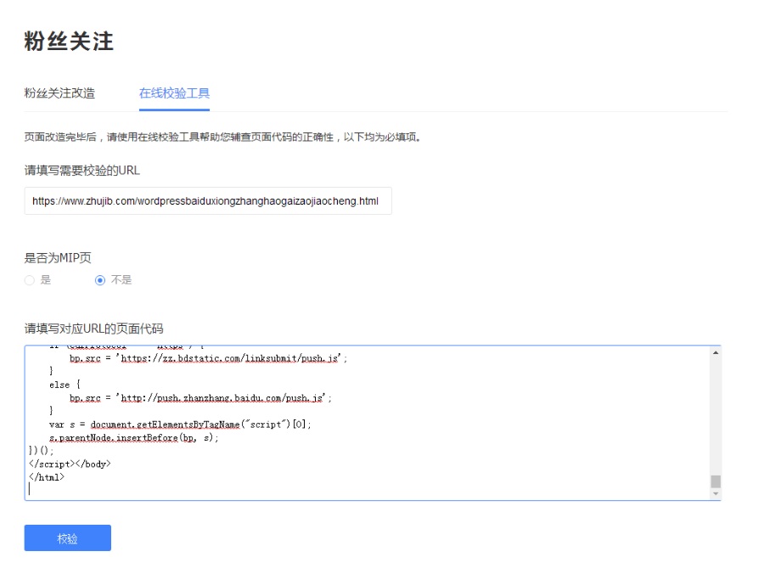Click the code line with zz.bdstatic.com push.js
The height and width of the screenshot is (585, 764).
(209, 359)
